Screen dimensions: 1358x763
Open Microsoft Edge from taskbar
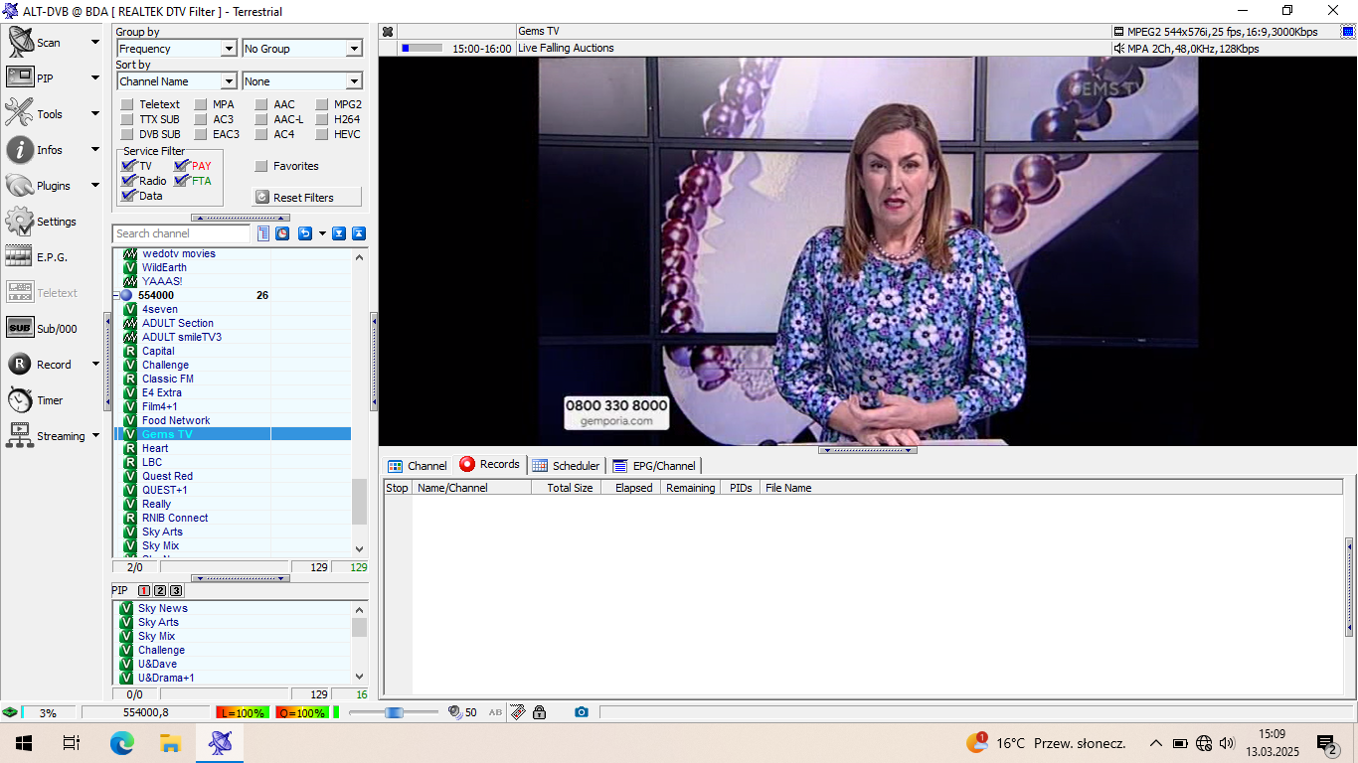coord(121,742)
